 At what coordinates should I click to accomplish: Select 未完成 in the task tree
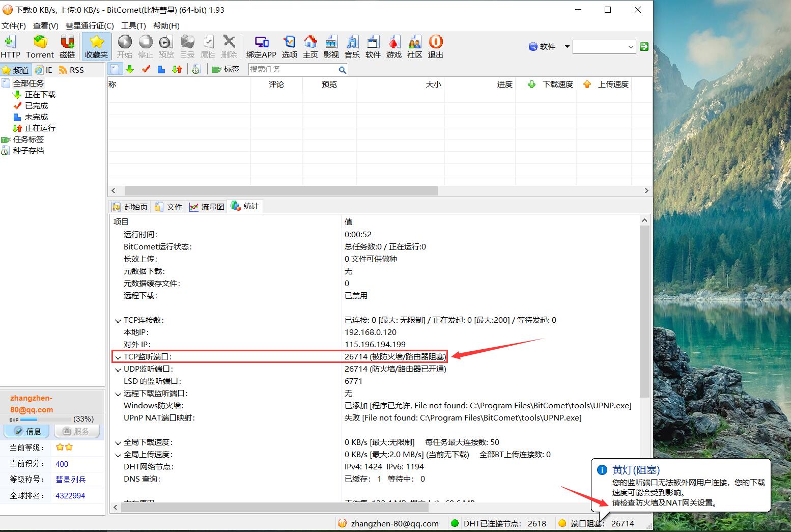tap(36, 117)
